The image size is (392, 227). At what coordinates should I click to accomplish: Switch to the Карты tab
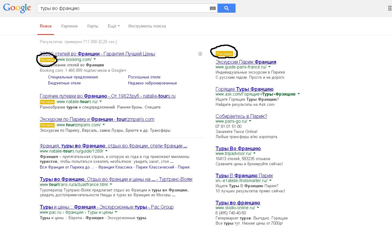[92, 26]
